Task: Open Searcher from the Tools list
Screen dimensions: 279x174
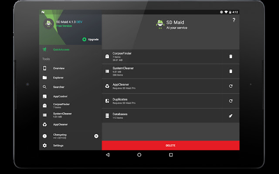Action: [70, 87]
